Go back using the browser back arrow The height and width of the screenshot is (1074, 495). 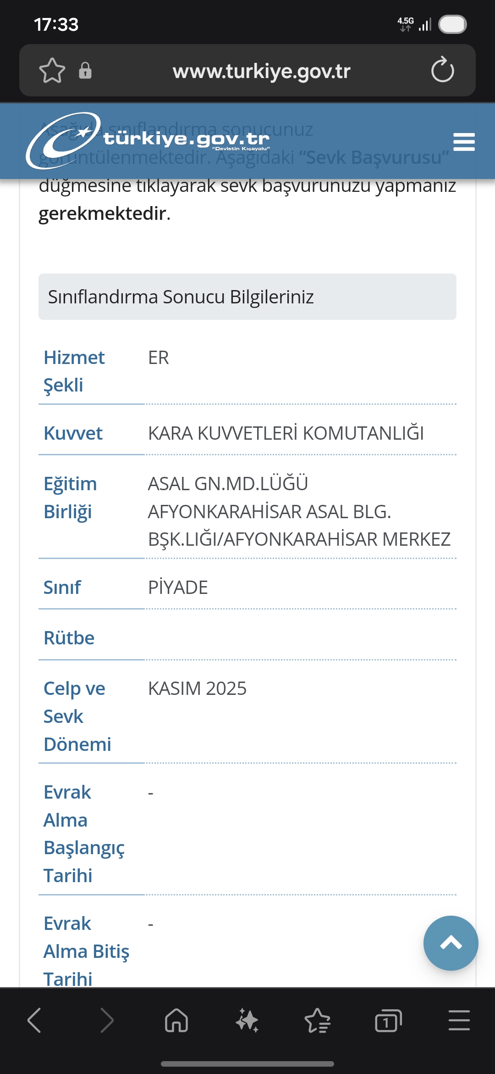[35, 1020]
